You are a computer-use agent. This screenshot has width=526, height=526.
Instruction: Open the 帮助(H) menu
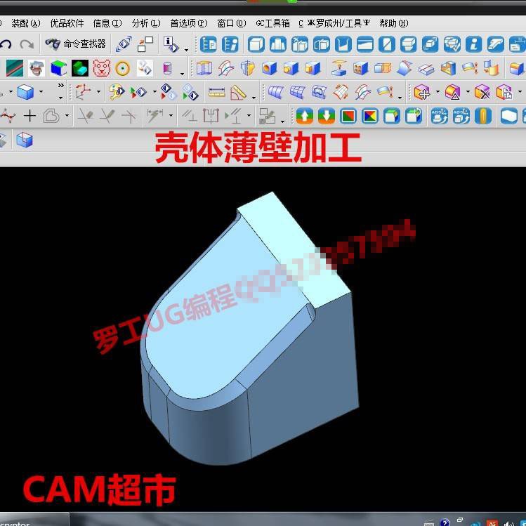click(393, 23)
